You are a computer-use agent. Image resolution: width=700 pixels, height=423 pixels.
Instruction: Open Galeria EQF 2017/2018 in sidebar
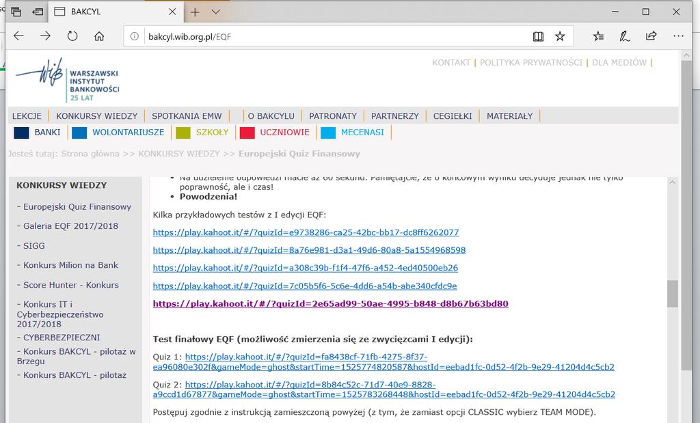(x=70, y=226)
